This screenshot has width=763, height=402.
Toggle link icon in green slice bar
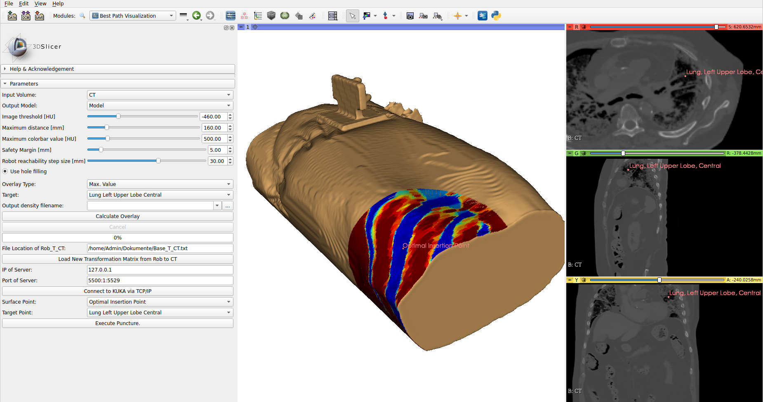[x=584, y=153]
